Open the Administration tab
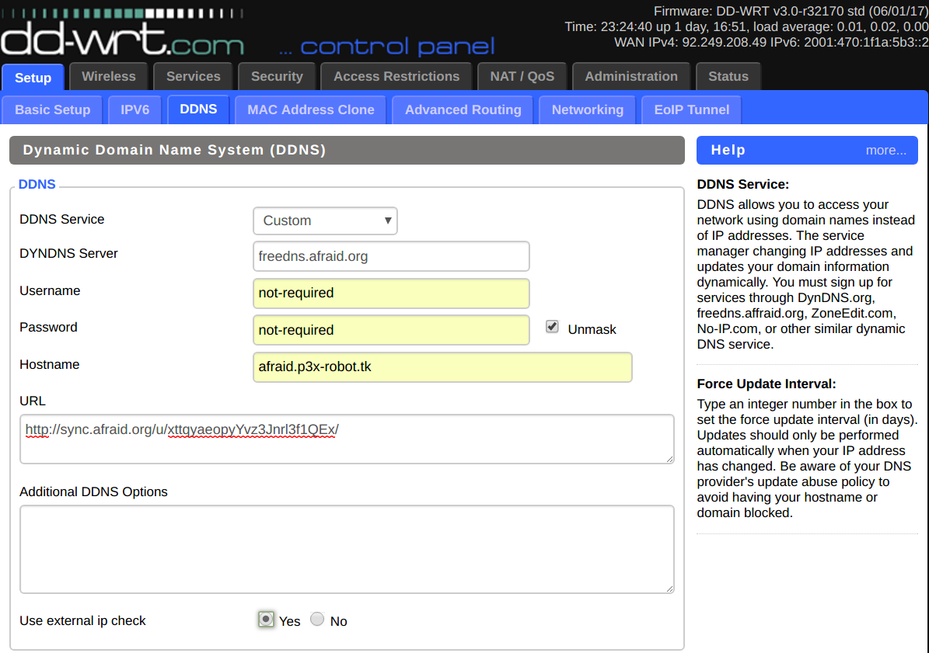929x653 pixels. pos(631,76)
